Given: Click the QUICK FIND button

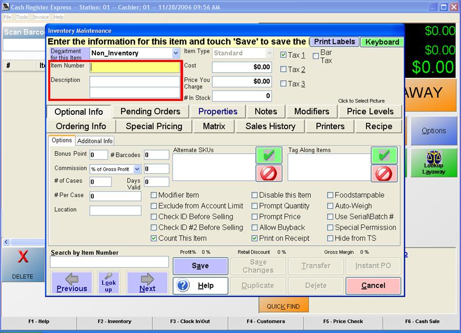Looking at the screenshot, I should point(284,306).
